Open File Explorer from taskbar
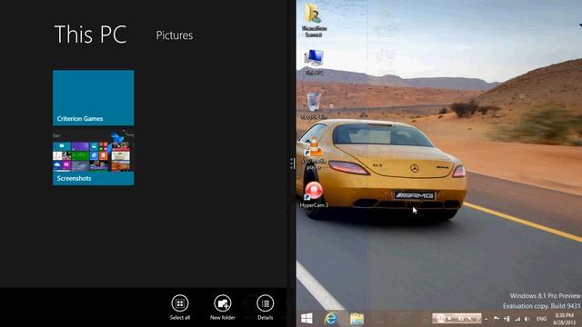The image size is (582, 327). [356, 319]
